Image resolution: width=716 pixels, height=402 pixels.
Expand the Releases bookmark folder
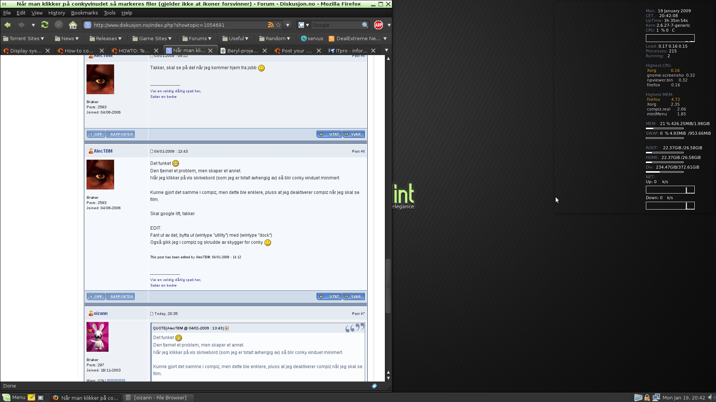[x=106, y=38]
